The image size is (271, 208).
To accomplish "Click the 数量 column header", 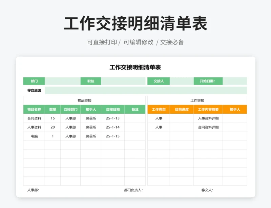I will coord(53,110).
